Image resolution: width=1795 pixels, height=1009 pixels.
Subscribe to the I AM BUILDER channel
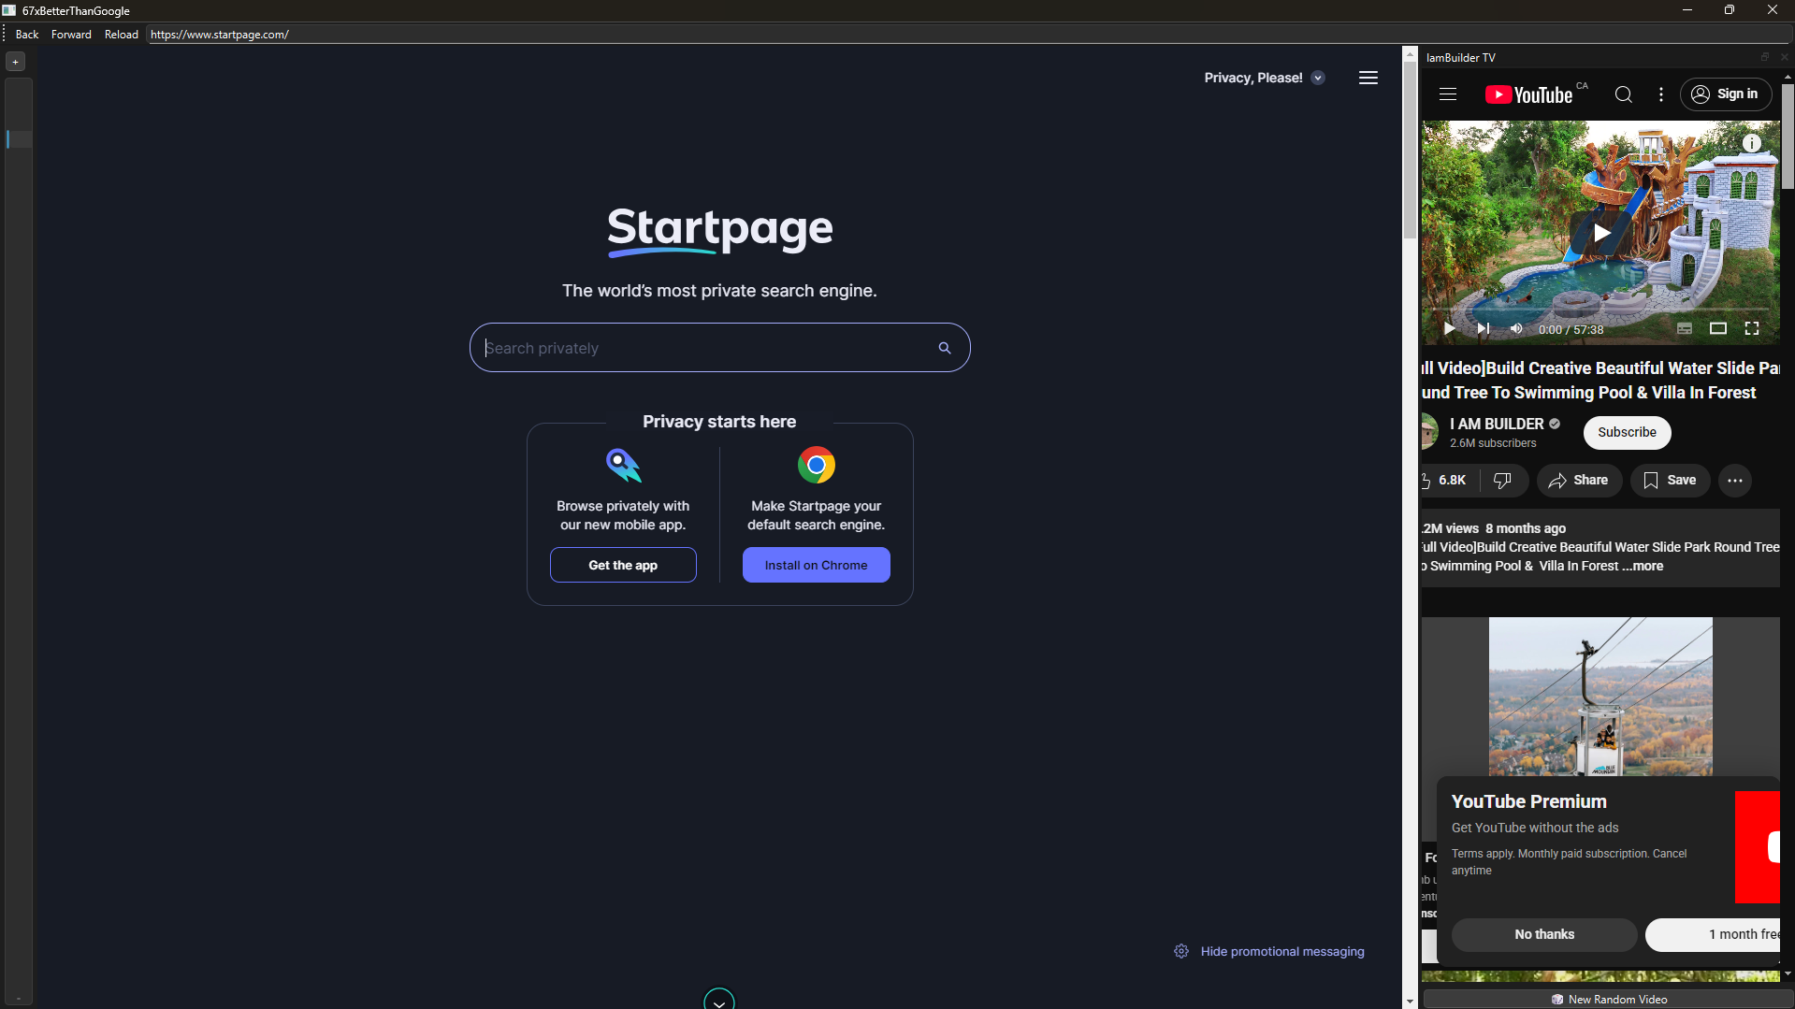[1627, 432]
